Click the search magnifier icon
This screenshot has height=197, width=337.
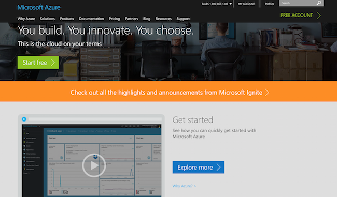pyautogui.click(x=319, y=3)
